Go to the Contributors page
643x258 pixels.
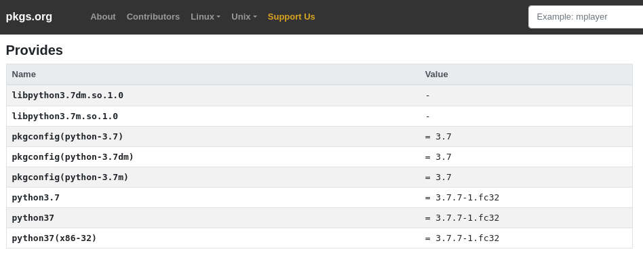click(x=153, y=17)
